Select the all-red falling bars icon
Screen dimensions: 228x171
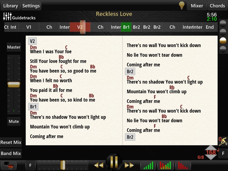pyautogui.click(x=183, y=165)
